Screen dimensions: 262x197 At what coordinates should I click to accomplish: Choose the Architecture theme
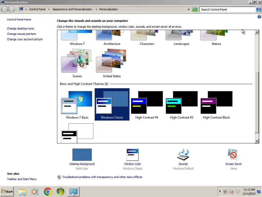(112, 38)
